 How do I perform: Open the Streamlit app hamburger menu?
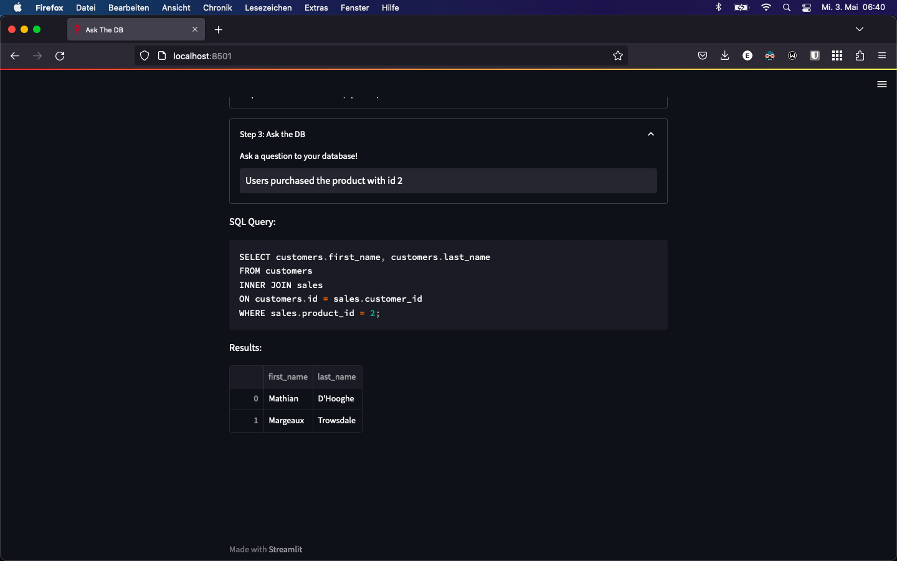coord(882,84)
